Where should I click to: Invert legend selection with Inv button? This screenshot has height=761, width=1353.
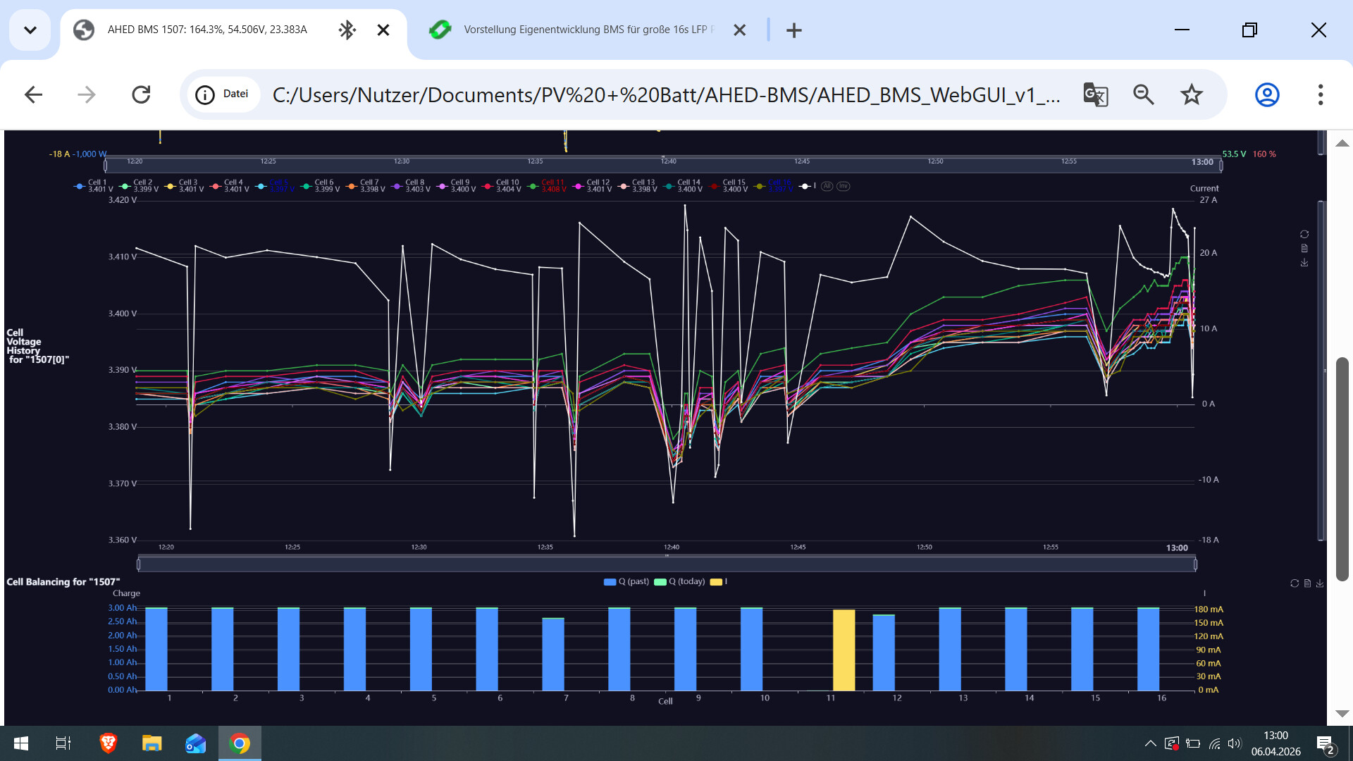tap(844, 187)
